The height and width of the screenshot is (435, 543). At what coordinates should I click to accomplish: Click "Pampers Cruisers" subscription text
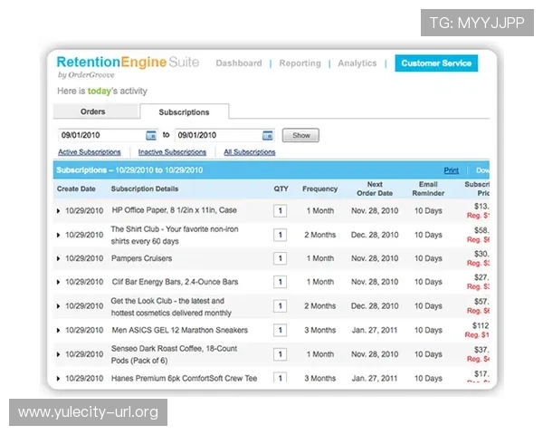coord(142,258)
